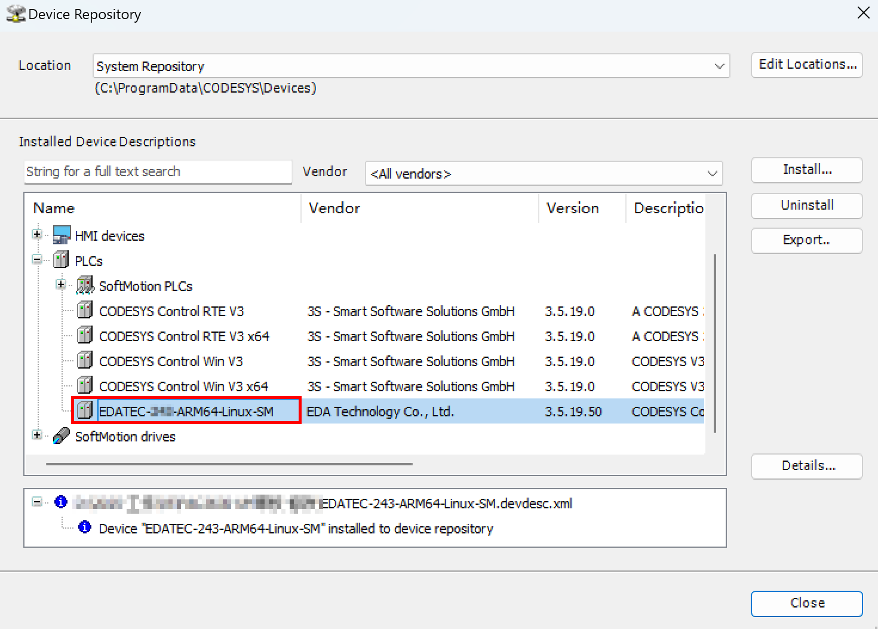Click the EDATEC ARM64-Linux-SM device icon

click(x=85, y=411)
